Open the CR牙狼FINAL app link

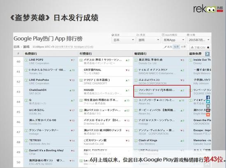pyautogui.click(x=92, y=70)
